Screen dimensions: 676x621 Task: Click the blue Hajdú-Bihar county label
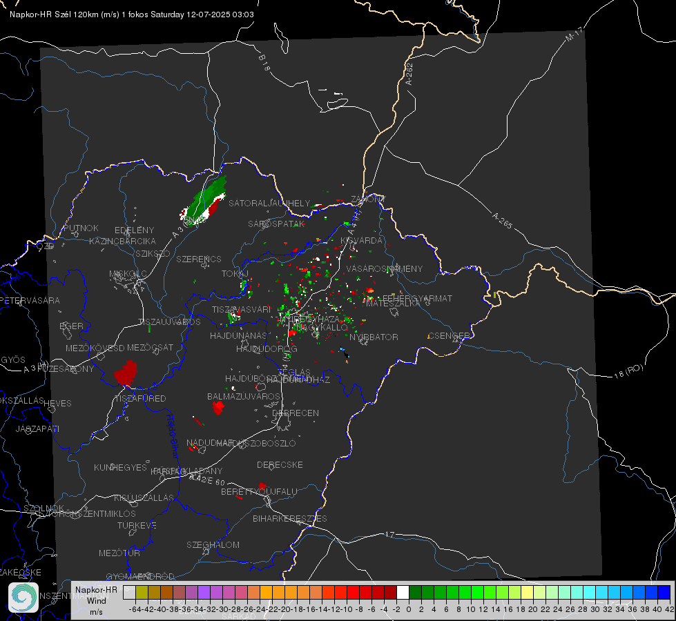tap(173, 436)
